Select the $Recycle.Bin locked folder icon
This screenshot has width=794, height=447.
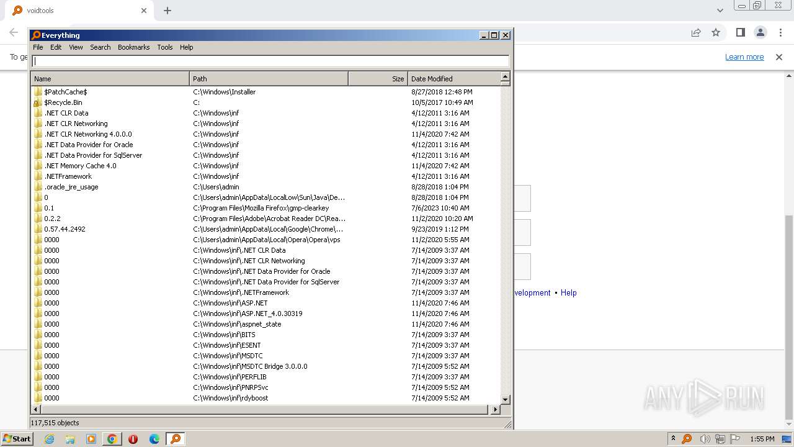tap(38, 102)
